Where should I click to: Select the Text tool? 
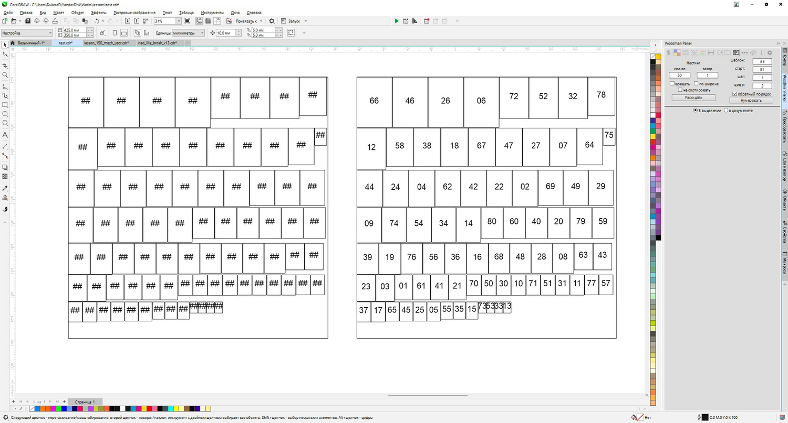5,135
